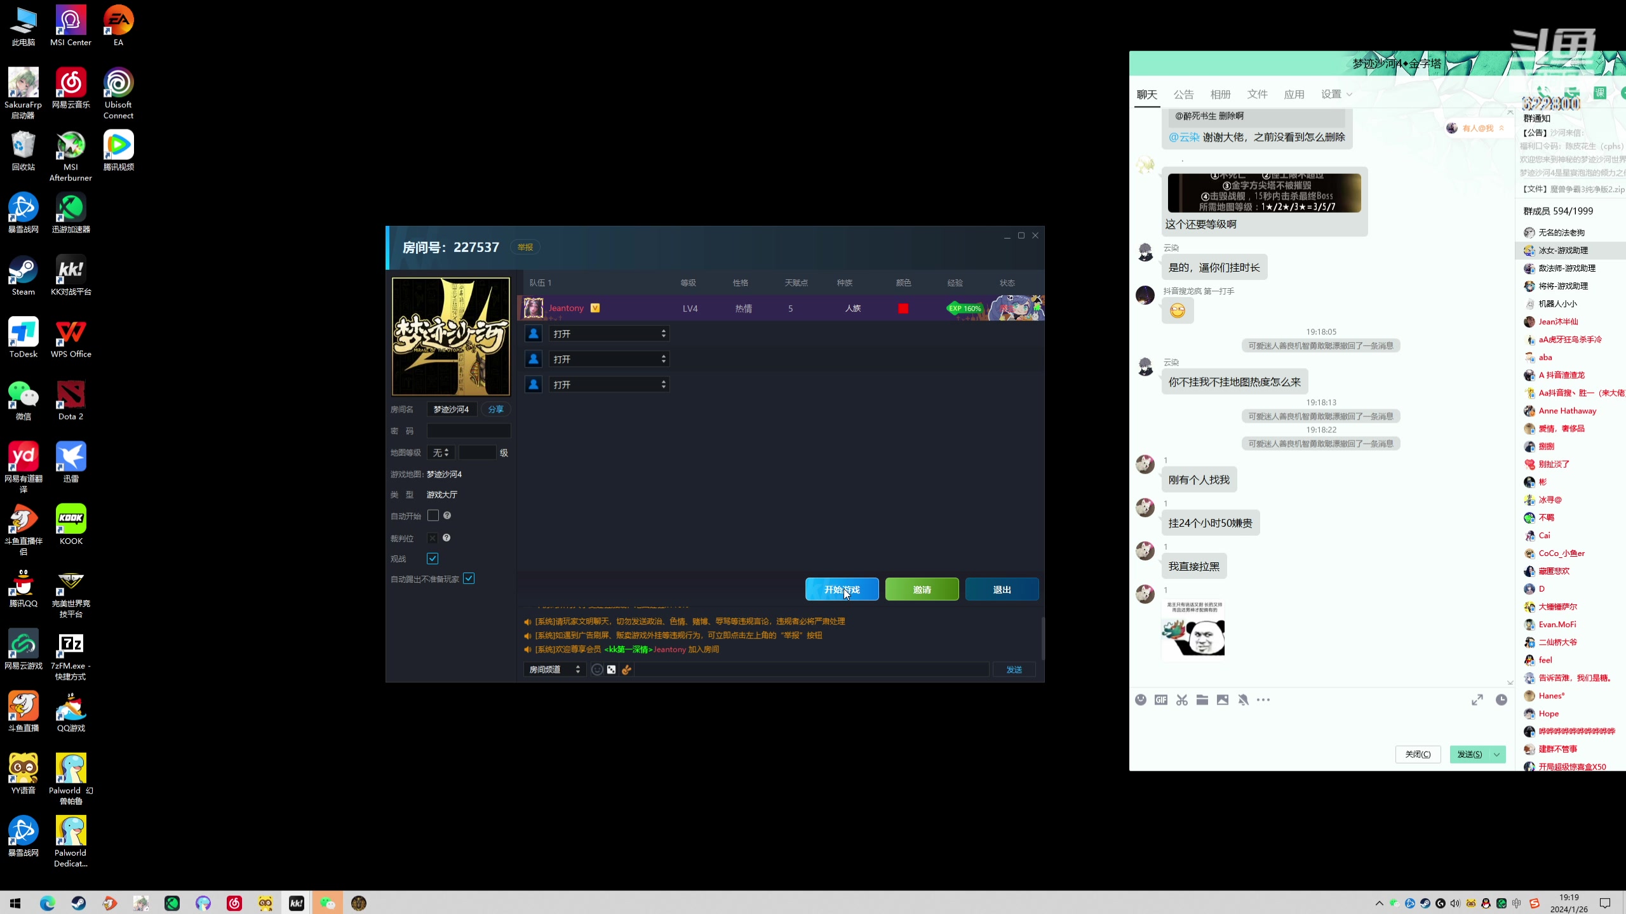Open the Ubisoft Connect desktop shortcut
Viewport: 1626px width, 914px height.
point(118,93)
